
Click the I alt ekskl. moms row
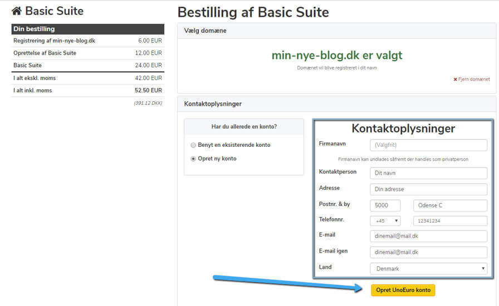point(88,78)
